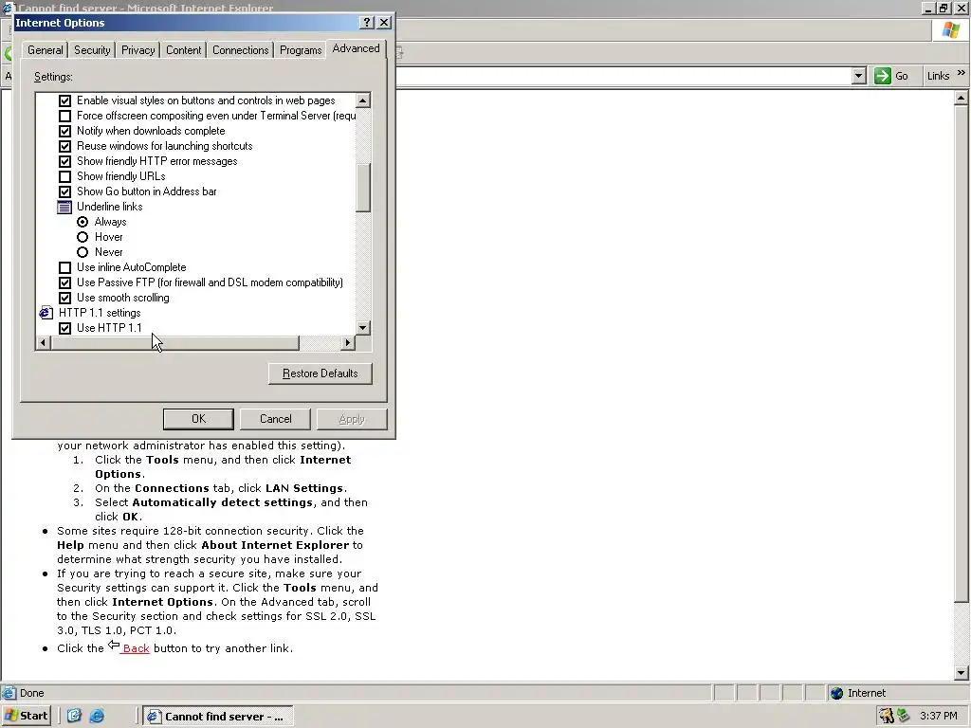
Task: Click settings list vertical scrollbar thumb
Action: pos(363,187)
